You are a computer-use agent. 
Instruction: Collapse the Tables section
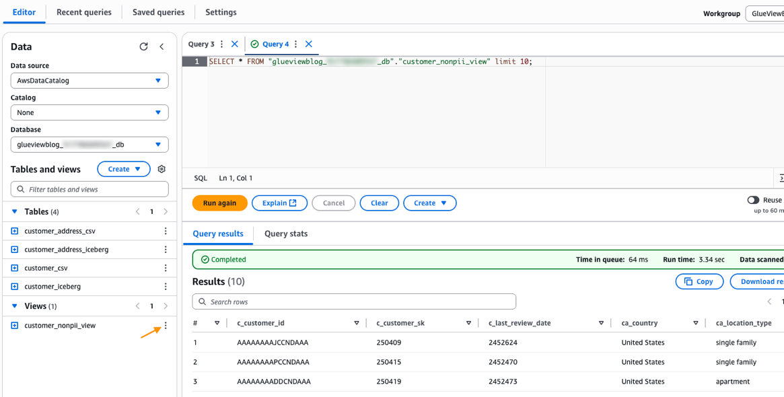pyautogui.click(x=15, y=212)
